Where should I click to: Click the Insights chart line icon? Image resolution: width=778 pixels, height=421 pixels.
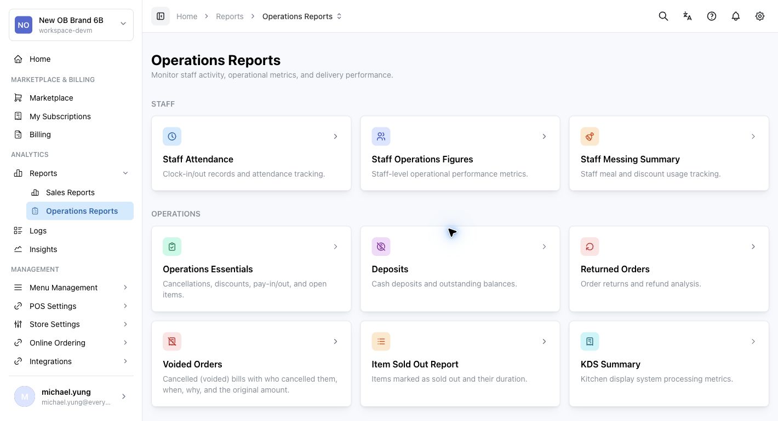pos(18,249)
